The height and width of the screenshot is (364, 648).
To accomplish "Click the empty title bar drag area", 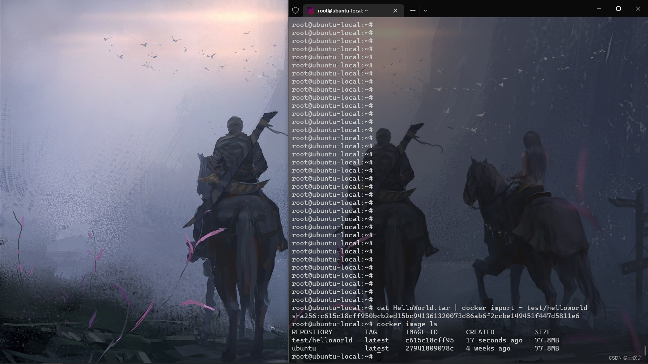I will [506, 9].
